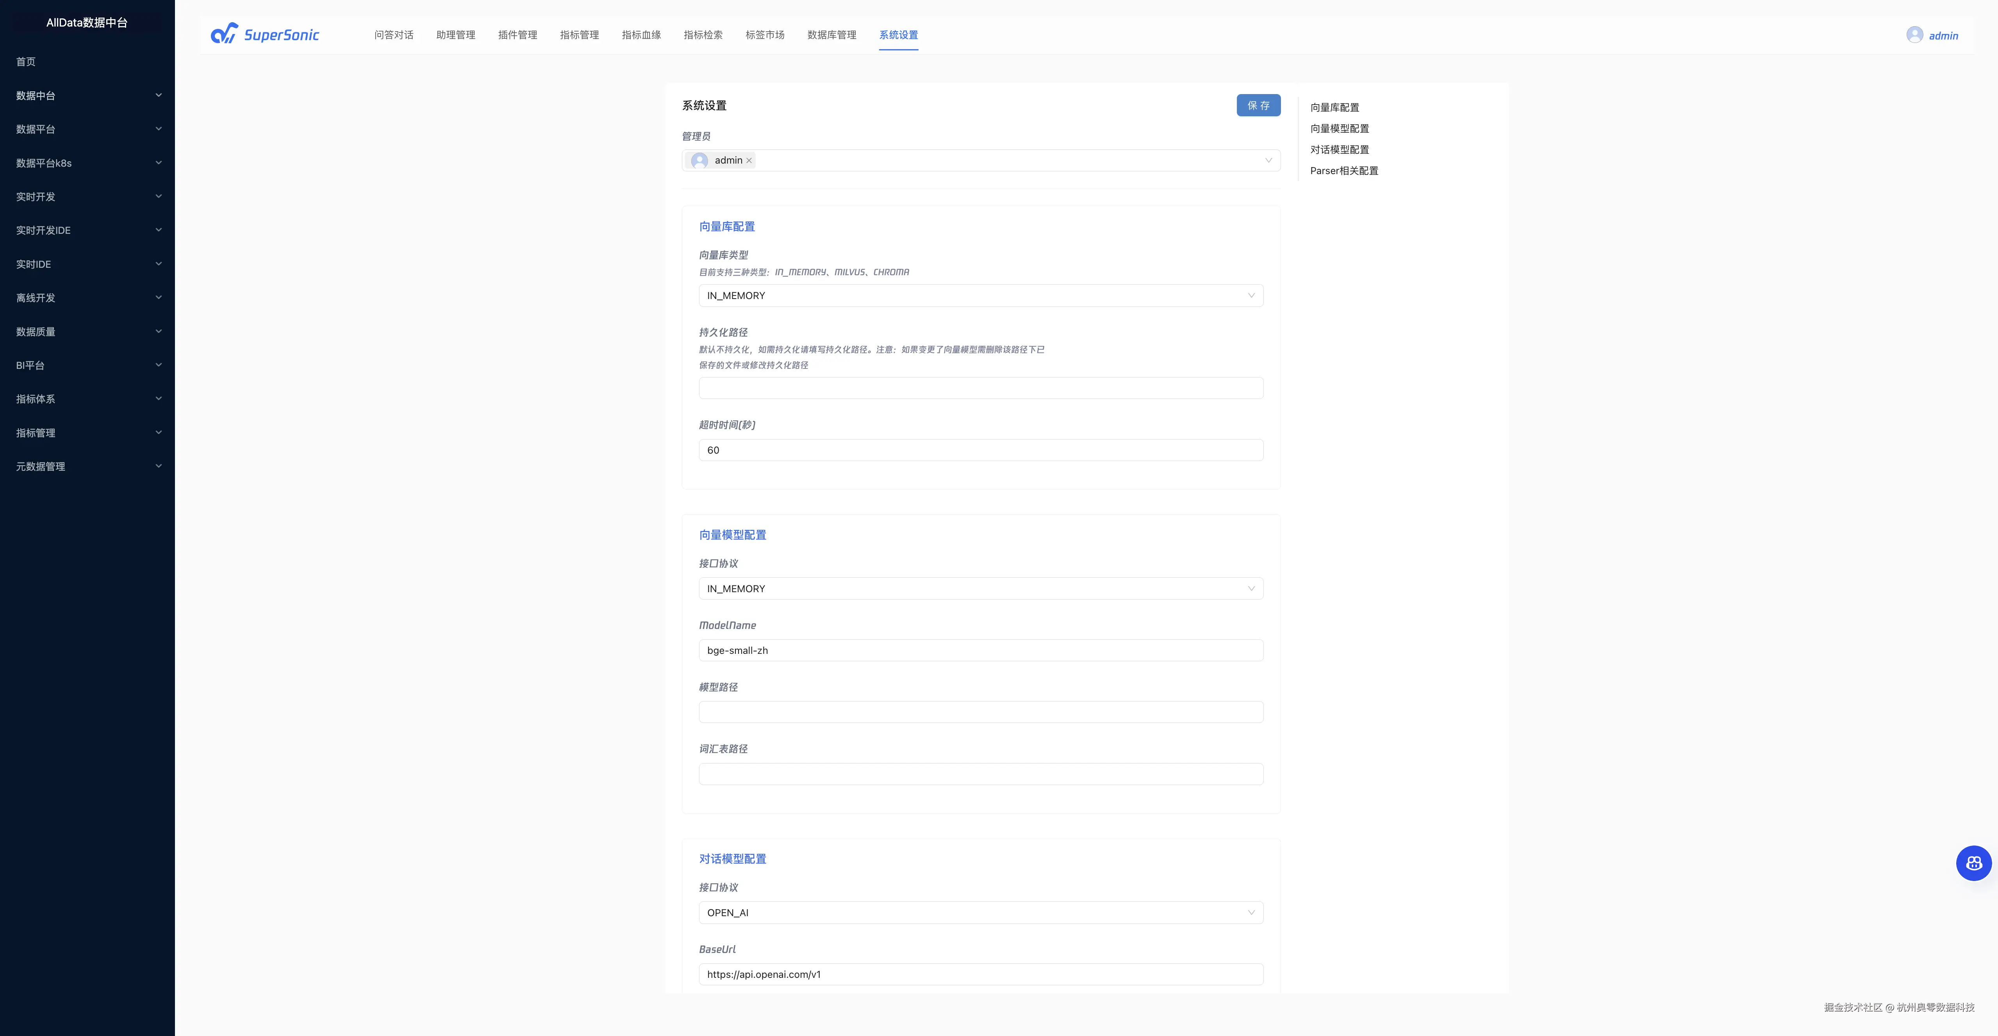The height and width of the screenshot is (1036, 1998).
Task: Remove the admin tag with its x icon
Action: pos(749,160)
